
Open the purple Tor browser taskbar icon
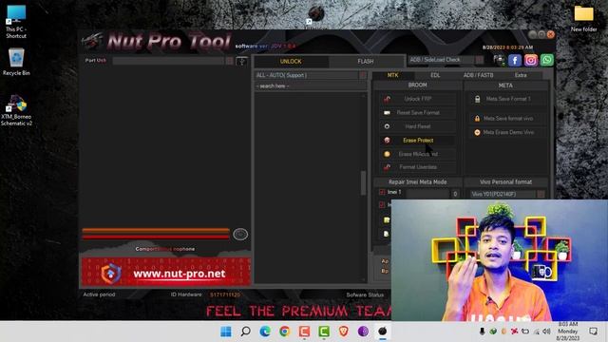click(363, 332)
